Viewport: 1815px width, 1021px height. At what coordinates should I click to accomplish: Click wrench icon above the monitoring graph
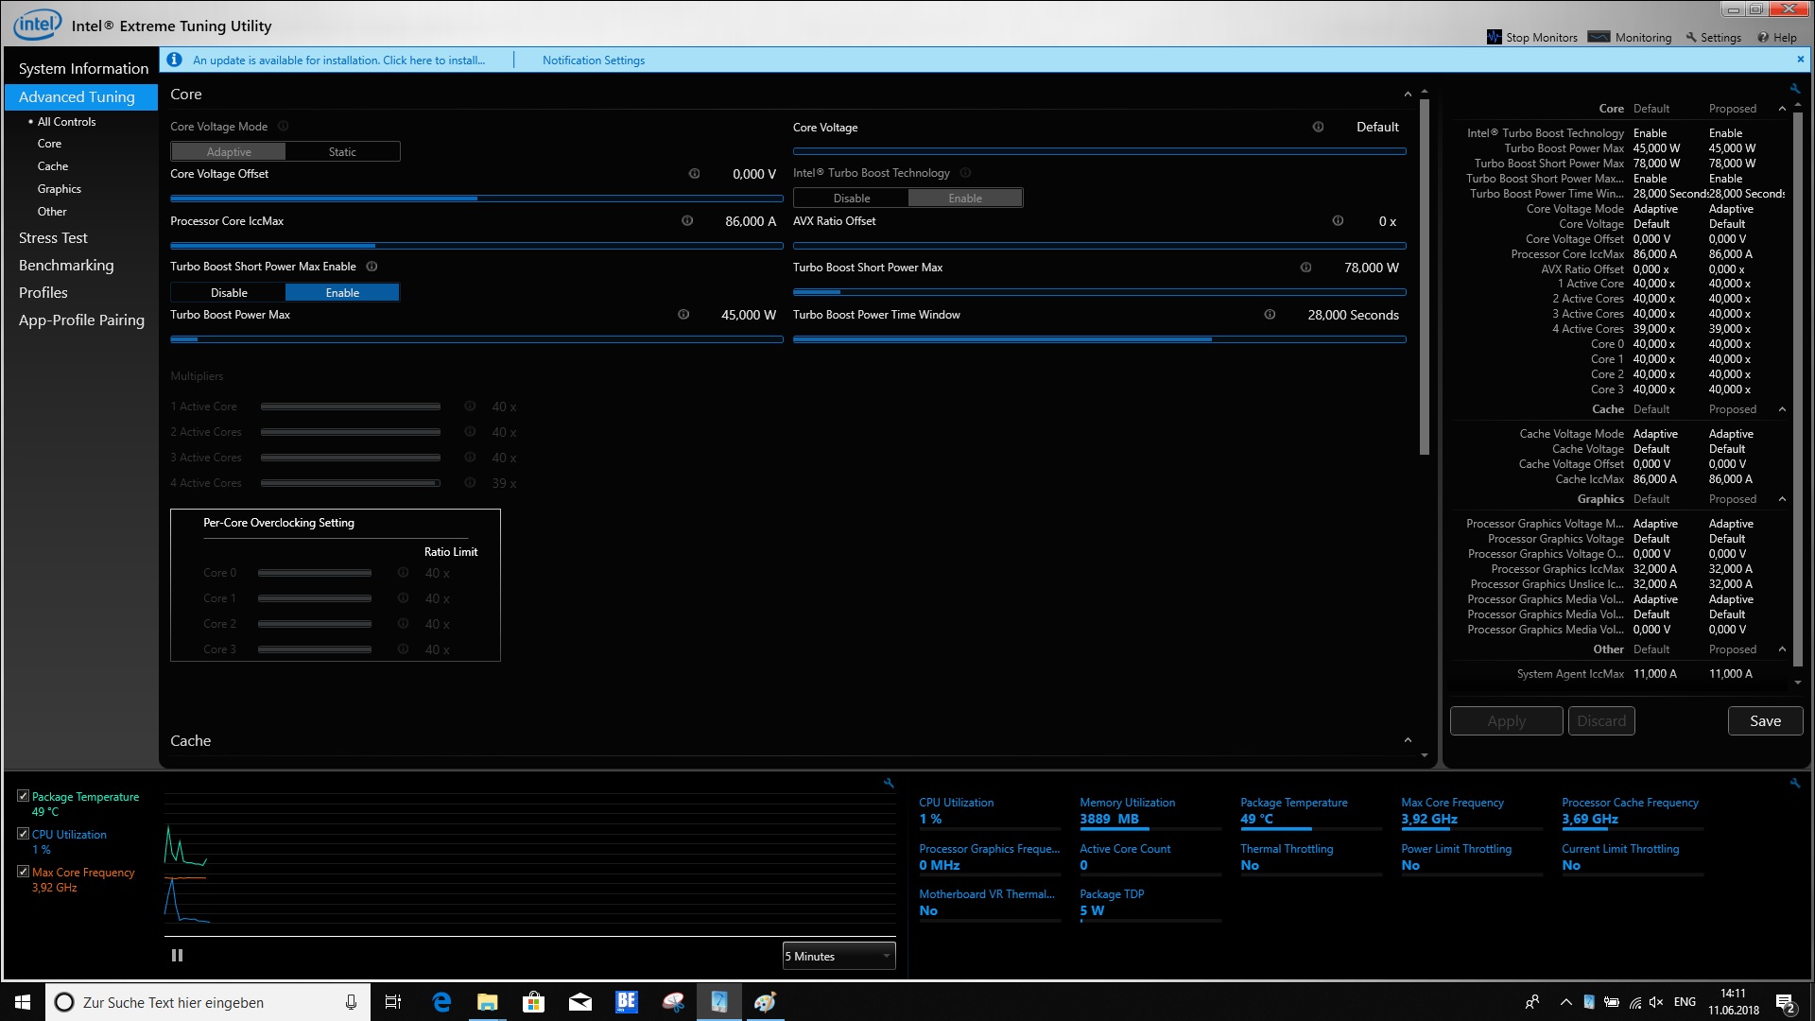889,783
